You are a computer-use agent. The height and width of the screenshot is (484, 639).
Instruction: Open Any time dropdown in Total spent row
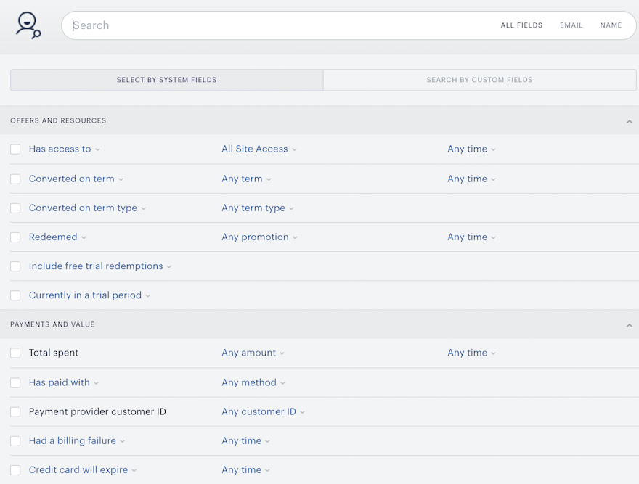(471, 353)
